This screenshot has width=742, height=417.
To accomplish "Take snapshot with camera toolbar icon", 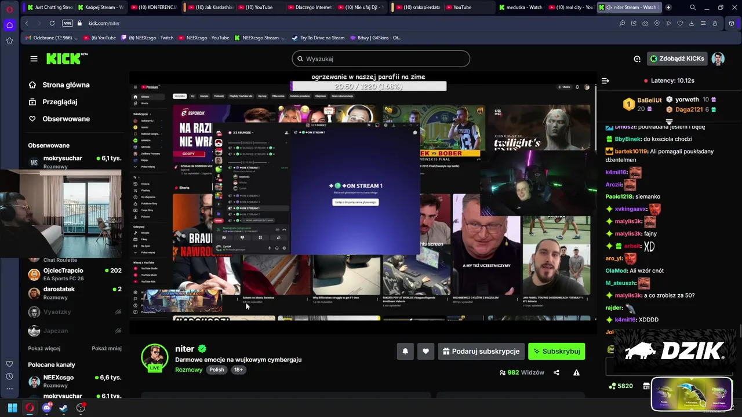I will tap(645, 23).
